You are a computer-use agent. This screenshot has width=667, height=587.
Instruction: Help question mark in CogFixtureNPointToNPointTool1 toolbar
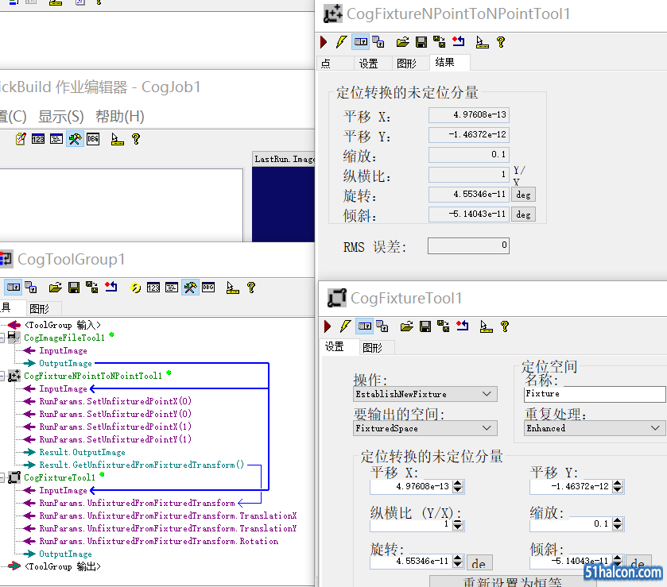(x=501, y=42)
